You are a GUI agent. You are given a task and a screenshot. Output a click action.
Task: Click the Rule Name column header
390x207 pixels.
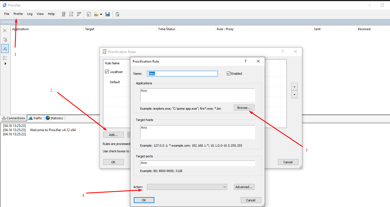point(112,63)
